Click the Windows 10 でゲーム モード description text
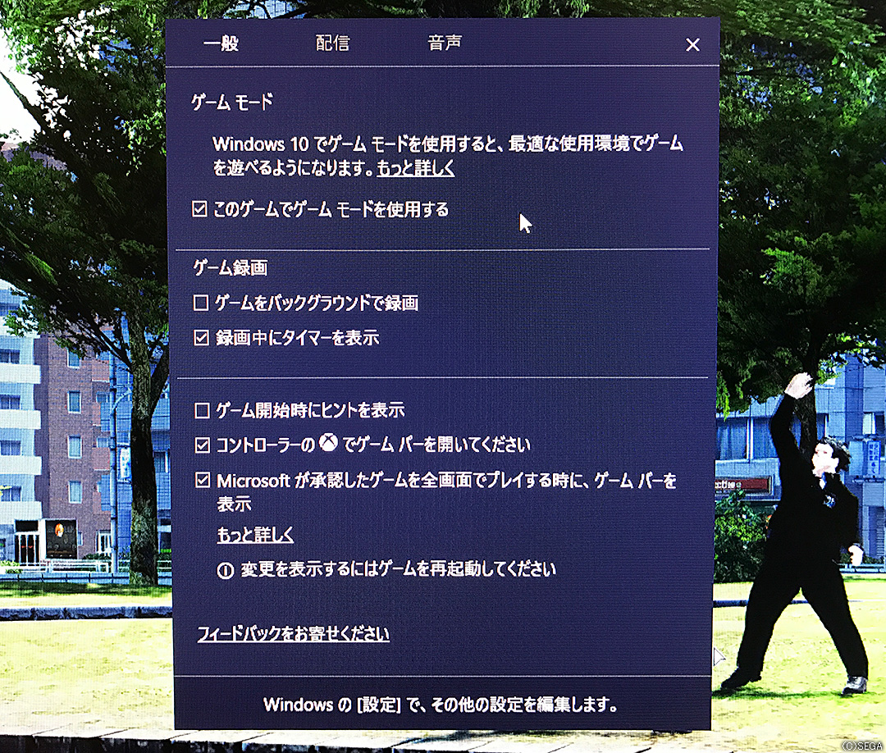This screenshot has width=886, height=753. (x=448, y=156)
